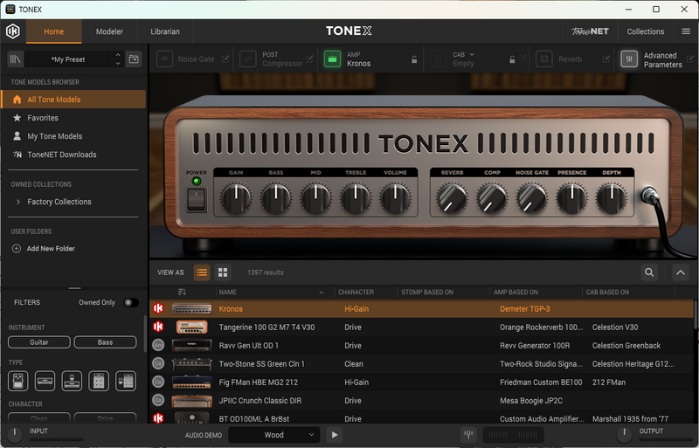Image resolution: width=699 pixels, height=448 pixels.
Task: Click the amp PRESENCE knob
Action: [571, 199]
